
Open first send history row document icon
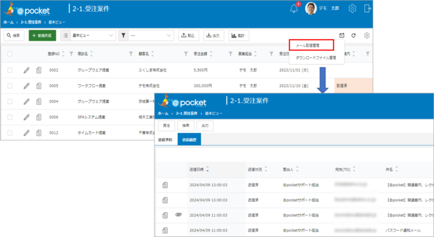coord(165,185)
